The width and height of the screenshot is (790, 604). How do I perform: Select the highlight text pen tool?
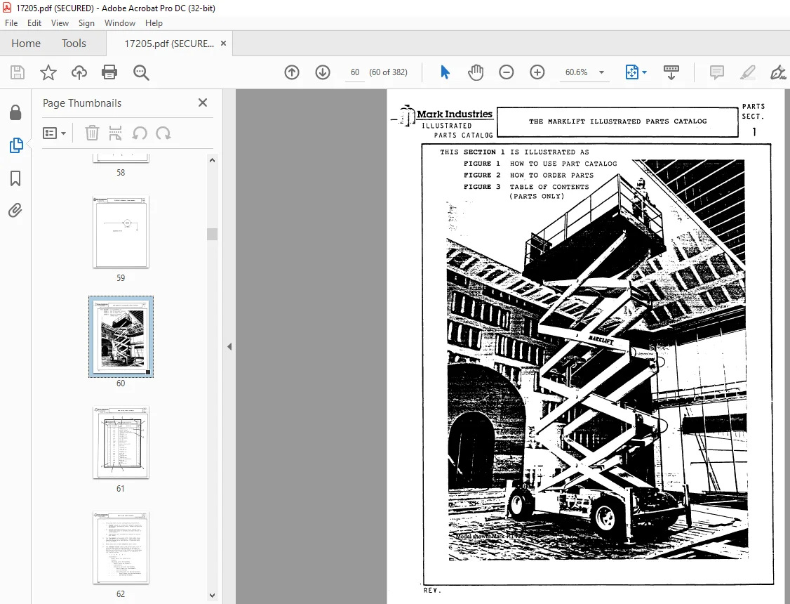[x=748, y=72]
